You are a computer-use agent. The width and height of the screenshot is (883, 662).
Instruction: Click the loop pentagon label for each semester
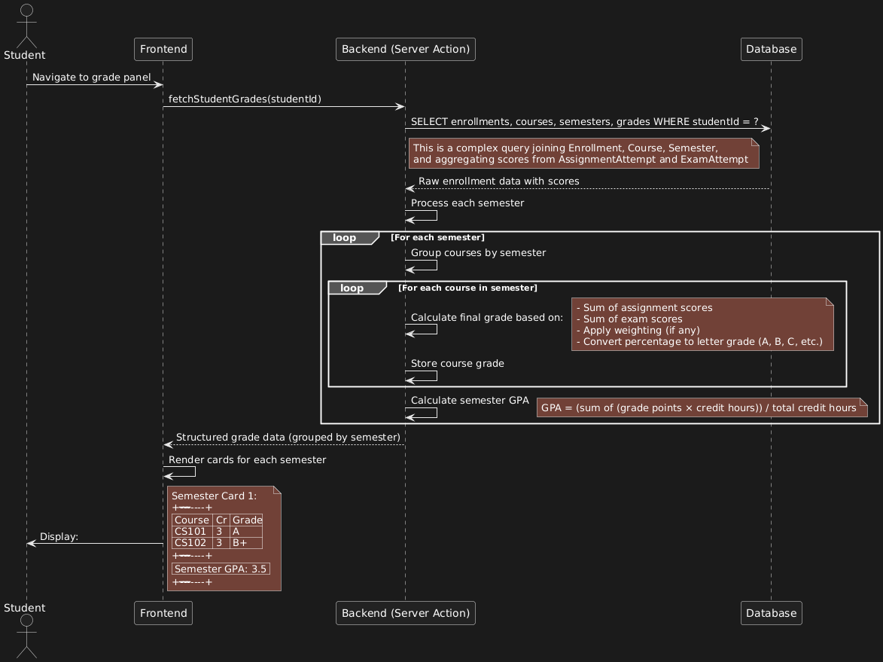[x=344, y=237]
